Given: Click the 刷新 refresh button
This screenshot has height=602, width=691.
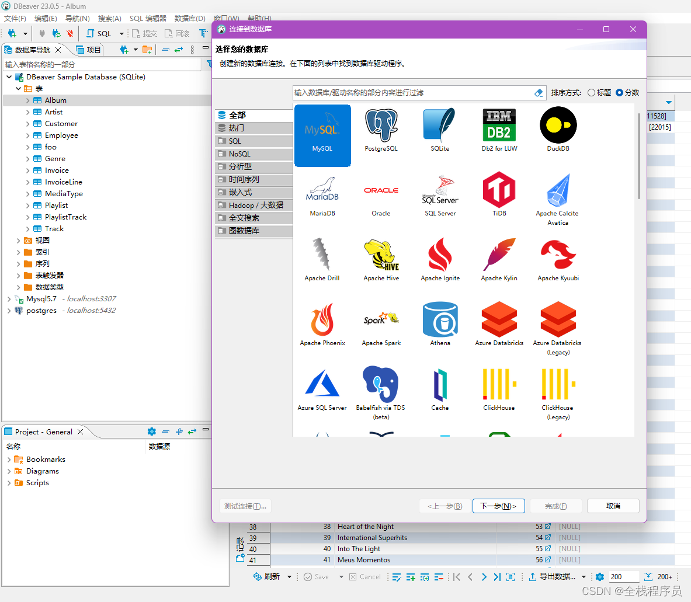Looking at the screenshot, I should (x=266, y=576).
